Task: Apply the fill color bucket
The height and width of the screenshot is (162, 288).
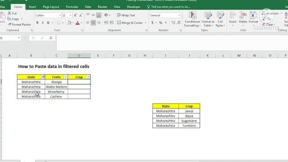Action: pyautogui.click(x=69, y=22)
